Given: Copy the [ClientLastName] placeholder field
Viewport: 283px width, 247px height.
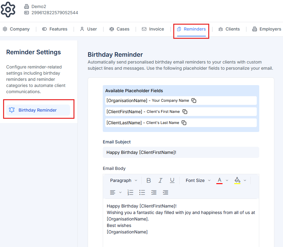Looking at the screenshot, I should (184, 123).
